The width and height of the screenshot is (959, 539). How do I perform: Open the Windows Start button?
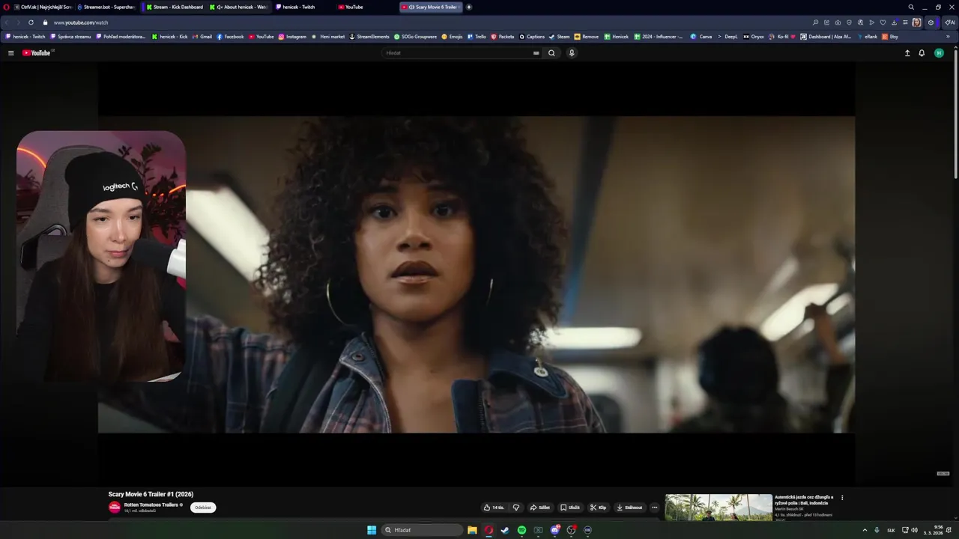(372, 530)
